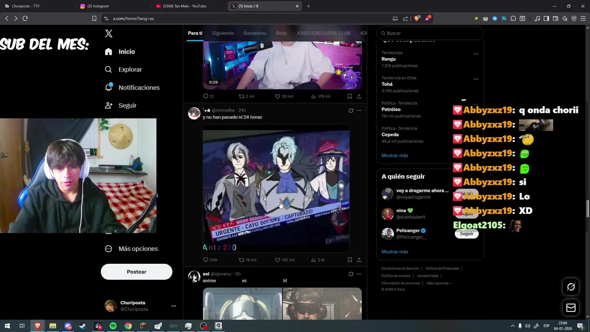
Task: Open the floating messages envelope button
Action: (x=571, y=308)
